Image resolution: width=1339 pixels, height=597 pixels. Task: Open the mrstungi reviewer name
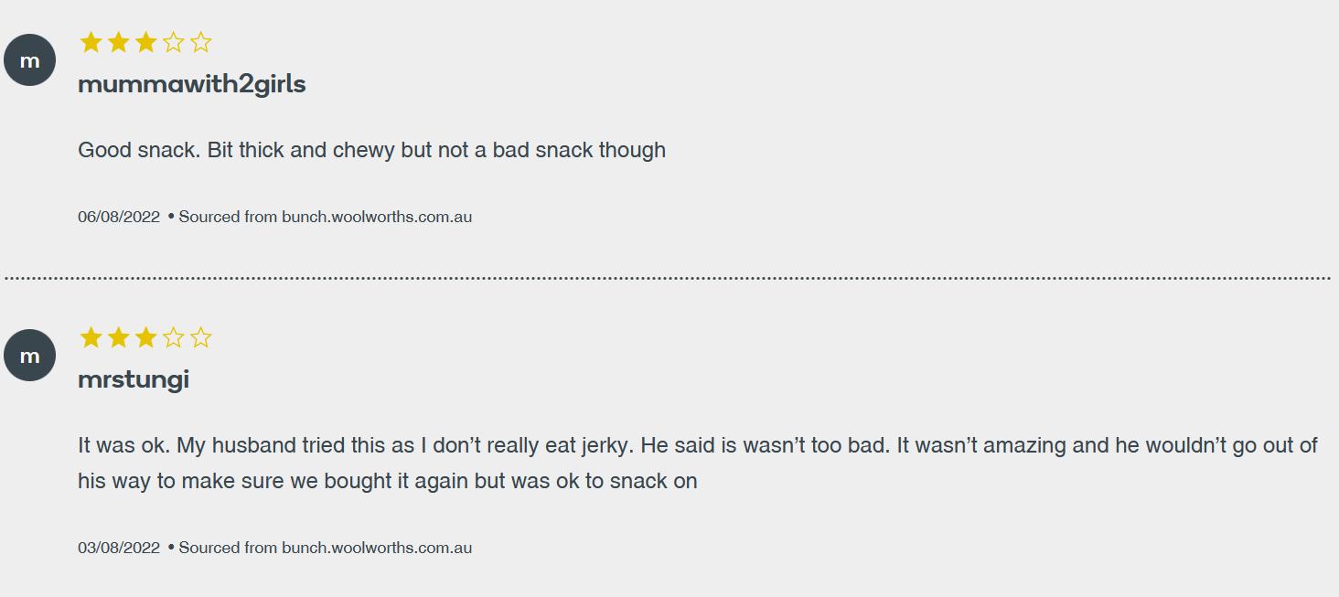(134, 380)
